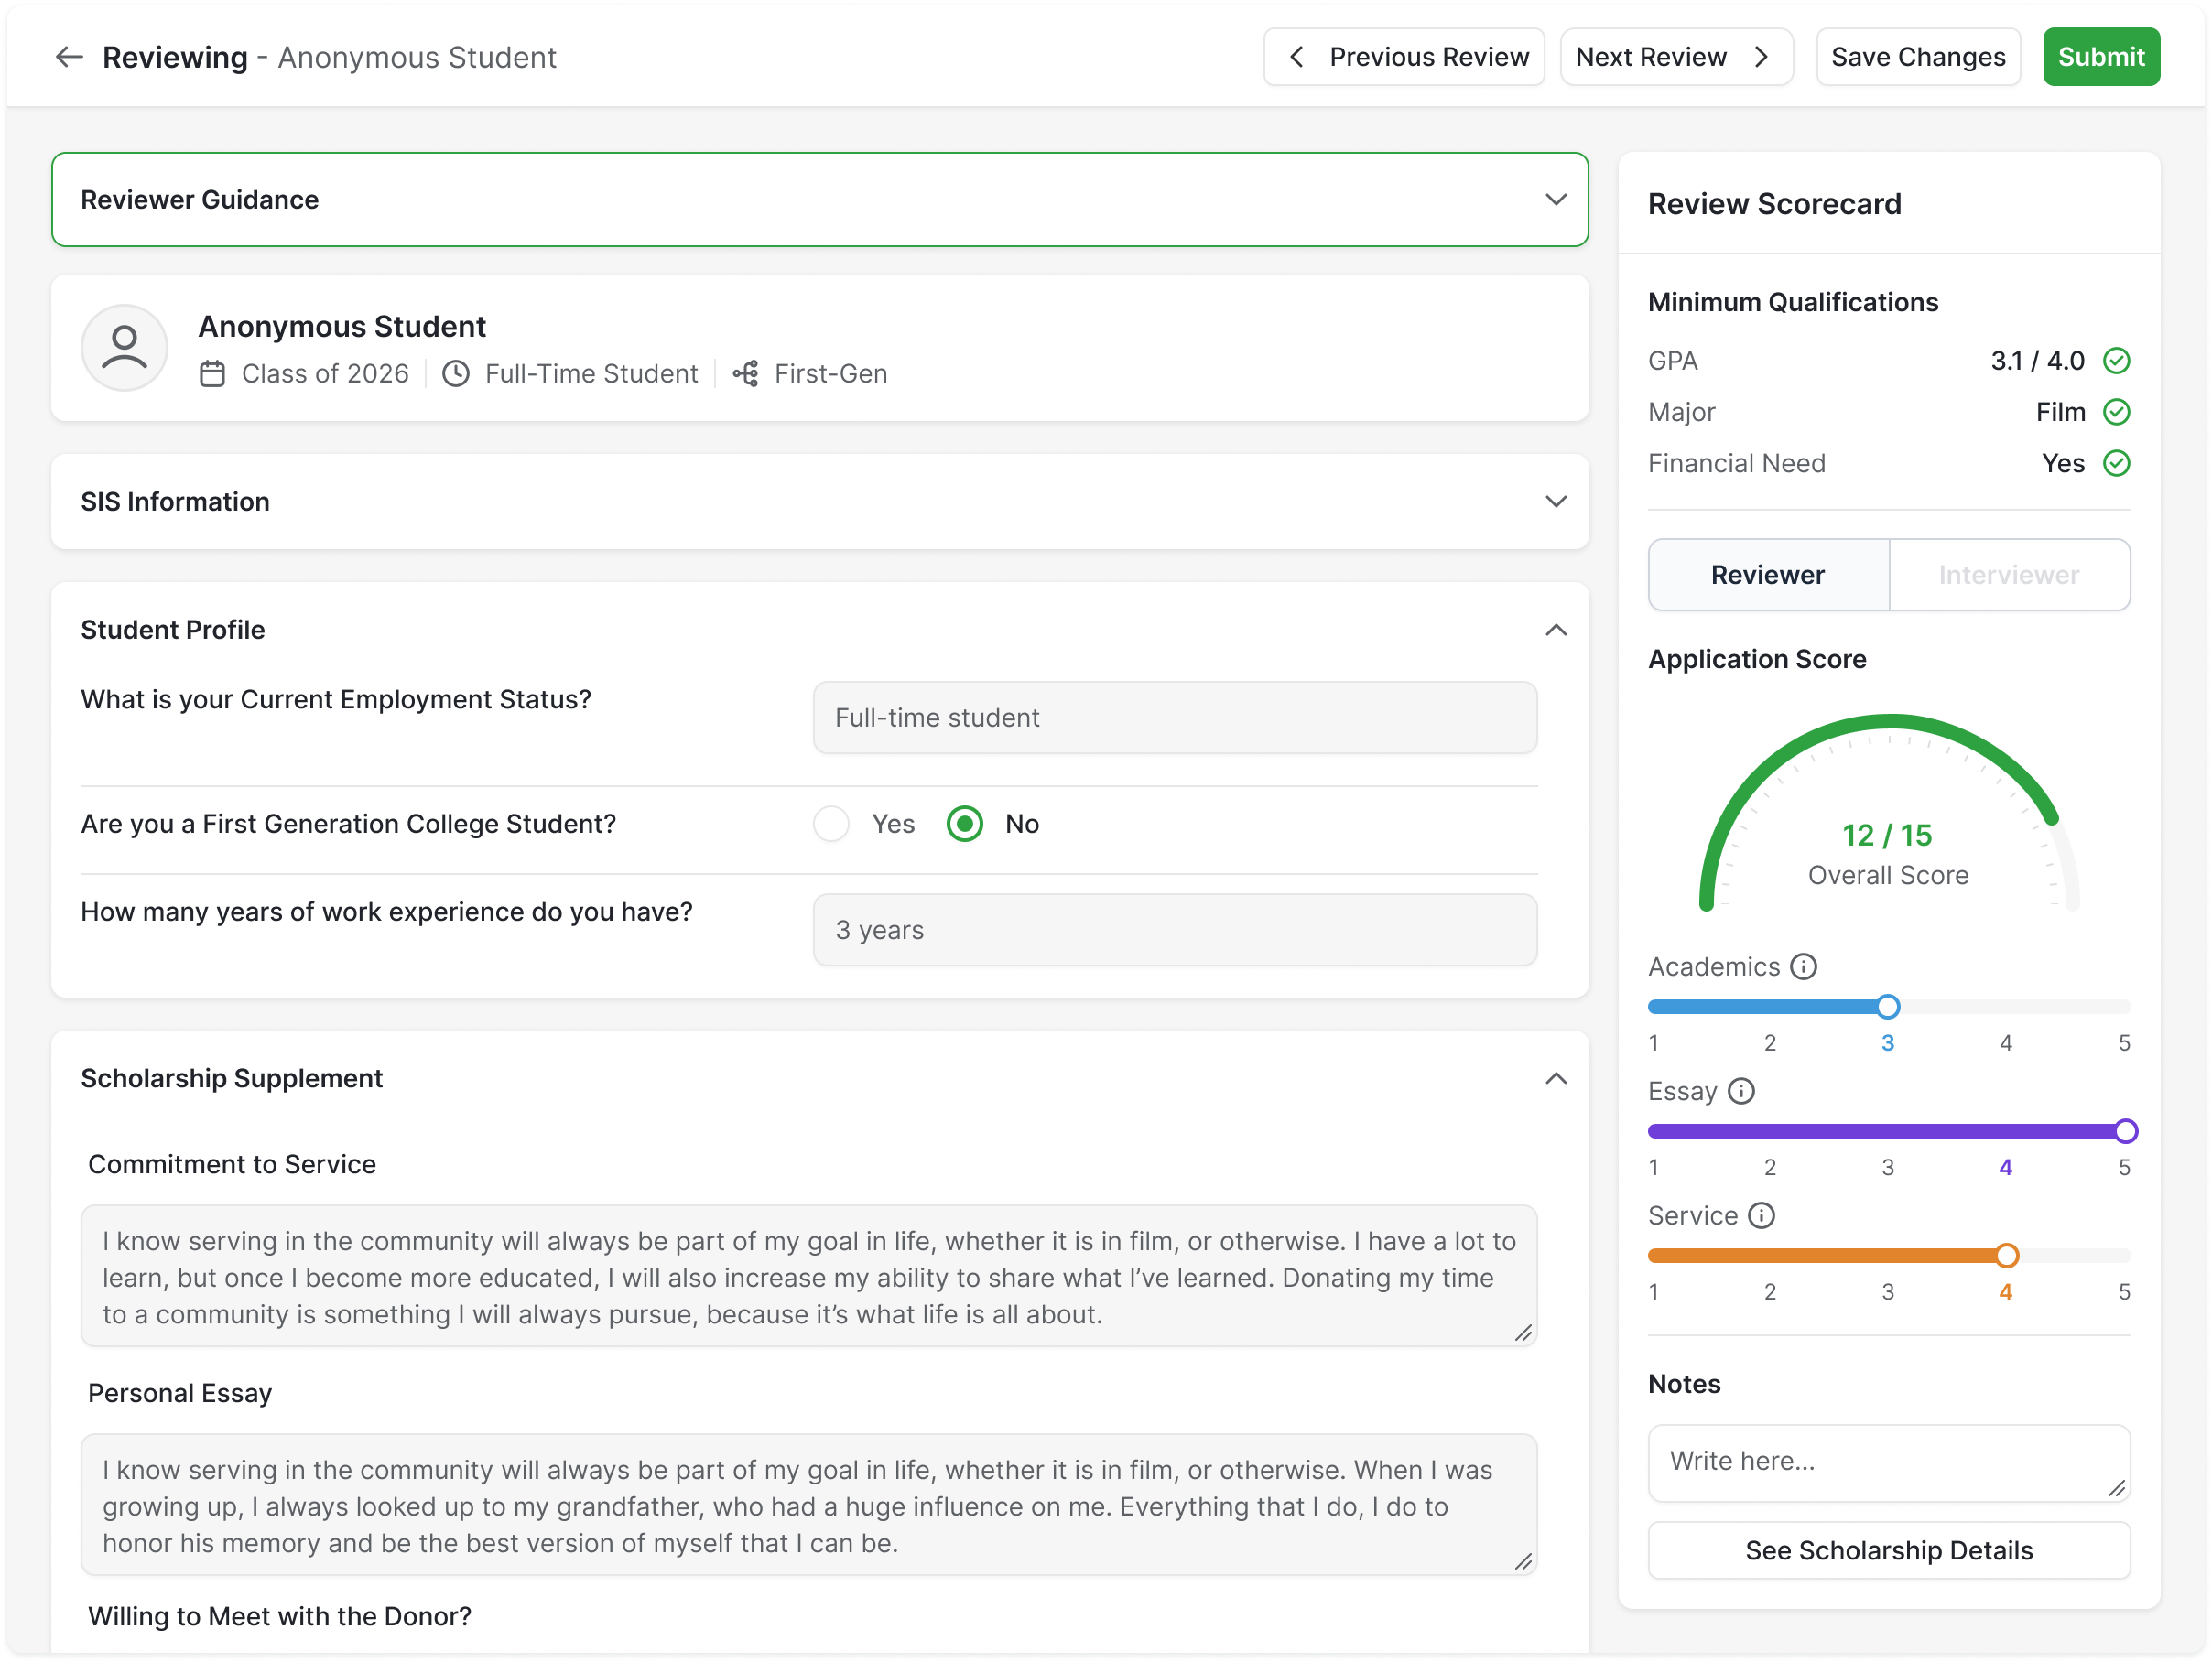The height and width of the screenshot is (1662, 2212).
Task: Click the Academics info icon
Action: (x=1803, y=966)
